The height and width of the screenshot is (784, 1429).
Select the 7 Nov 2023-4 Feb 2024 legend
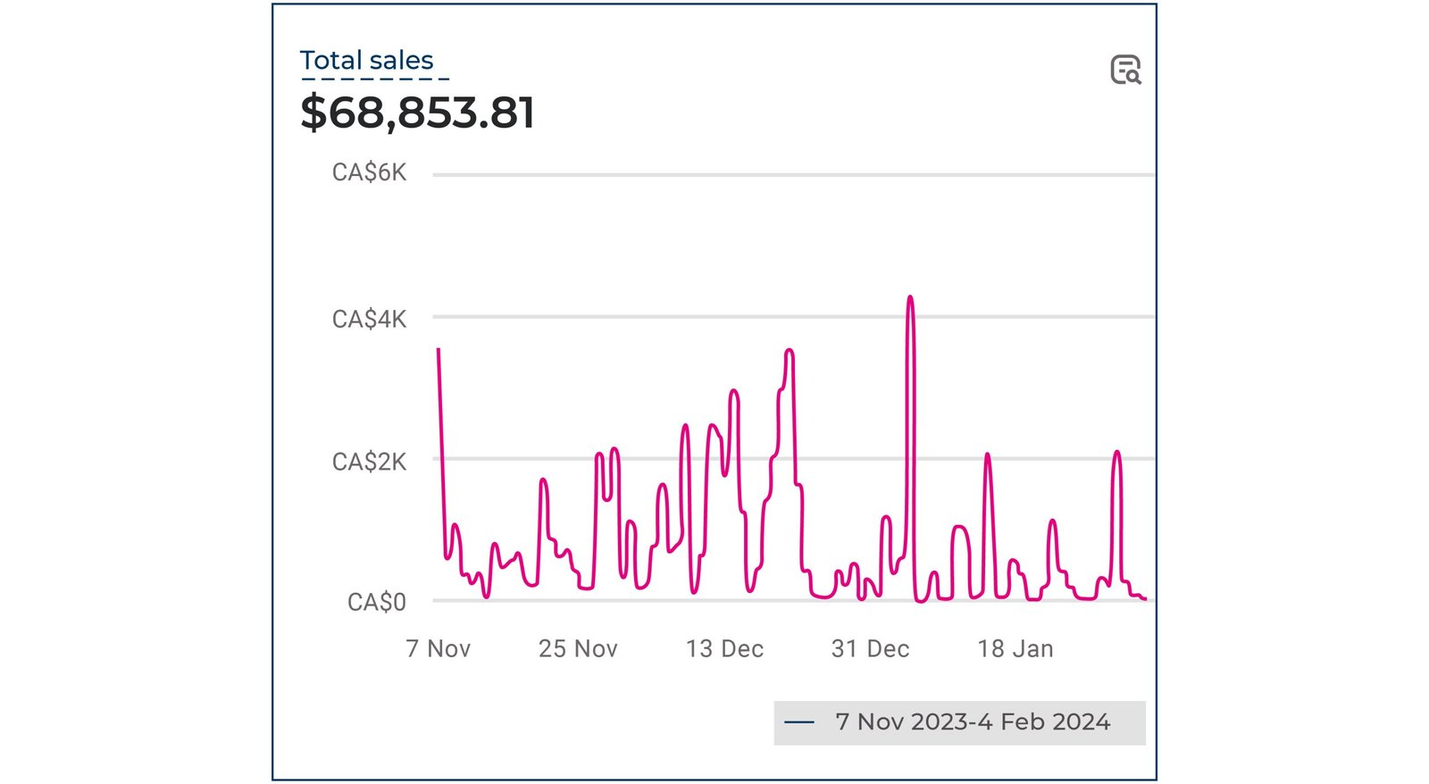click(959, 722)
